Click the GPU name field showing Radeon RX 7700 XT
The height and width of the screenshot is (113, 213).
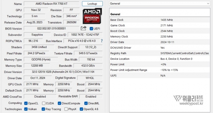point(51,4)
